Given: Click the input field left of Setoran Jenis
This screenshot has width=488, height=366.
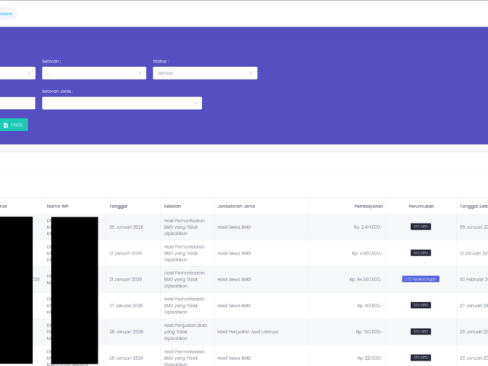Looking at the screenshot, I should click(18, 103).
